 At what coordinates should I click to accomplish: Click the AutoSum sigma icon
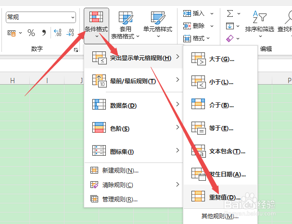(230, 13)
